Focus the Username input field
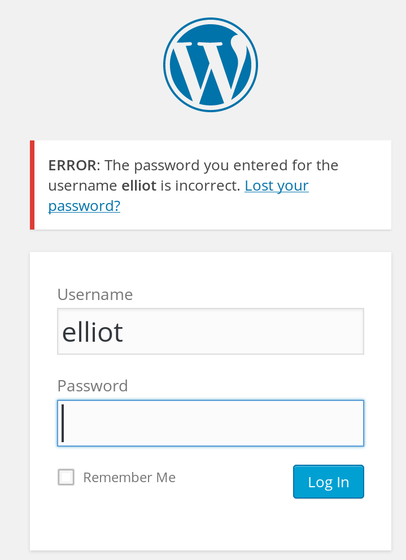This screenshot has height=560, width=406. [210, 332]
